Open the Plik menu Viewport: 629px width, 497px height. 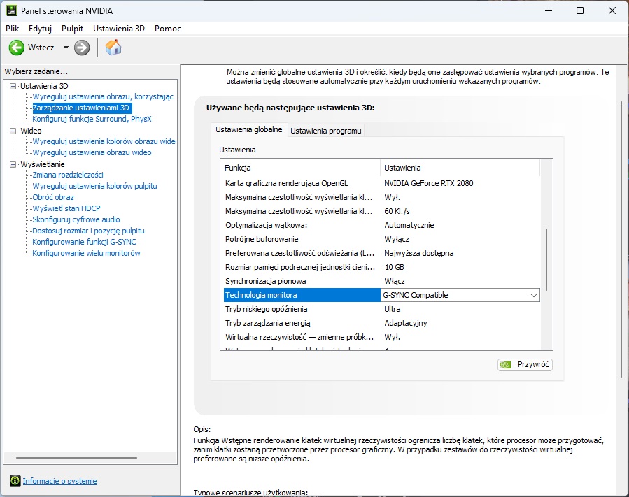(x=13, y=29)
